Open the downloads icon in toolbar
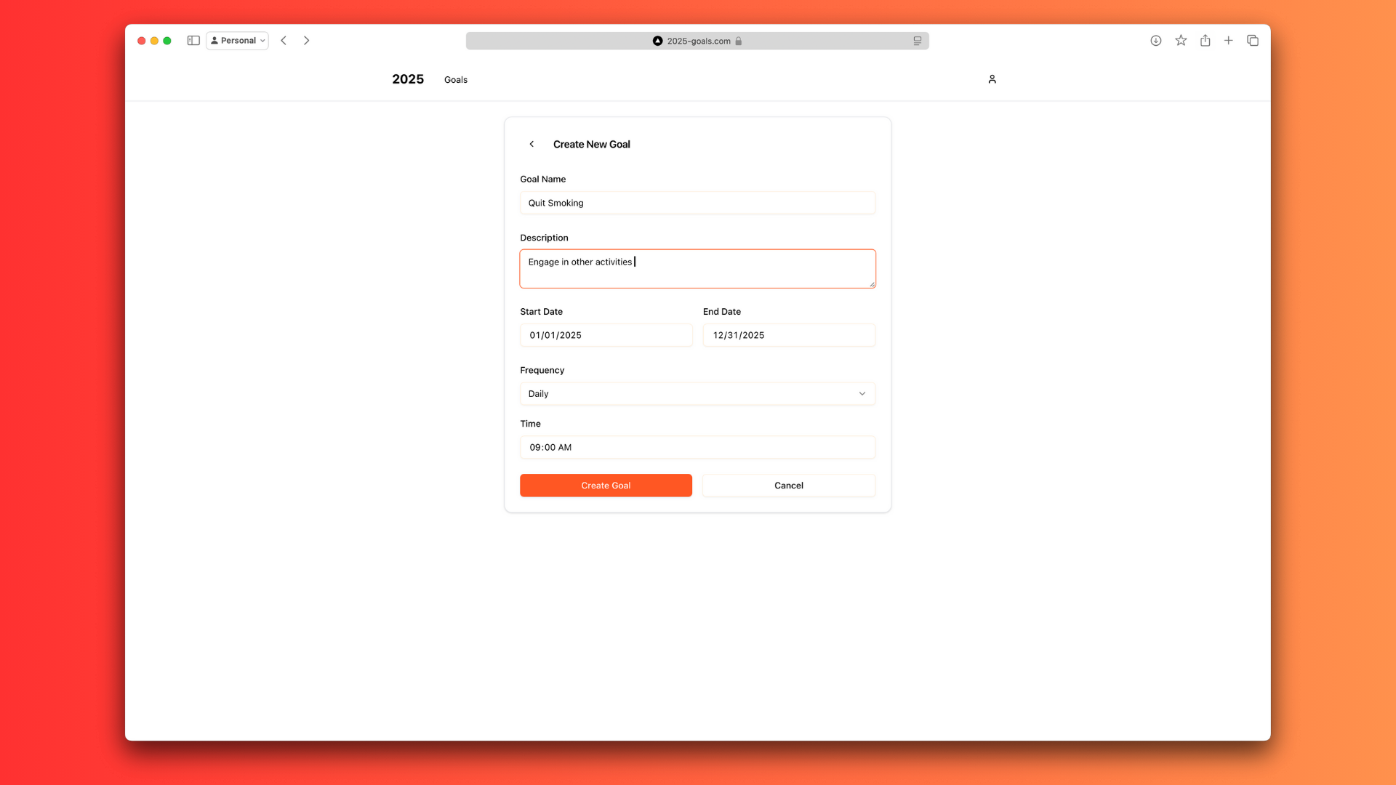Screen dimensions: 1396x785 pyautogui.click(x=1155, y=41)
